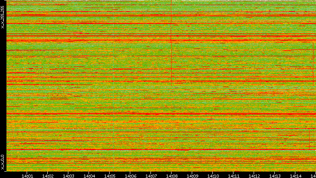Click the 14:02 time axis label

(x=48, y=176)
